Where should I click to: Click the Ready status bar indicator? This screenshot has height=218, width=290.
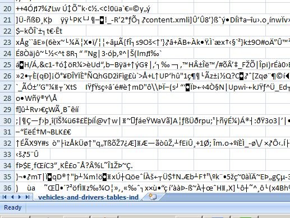13,207
